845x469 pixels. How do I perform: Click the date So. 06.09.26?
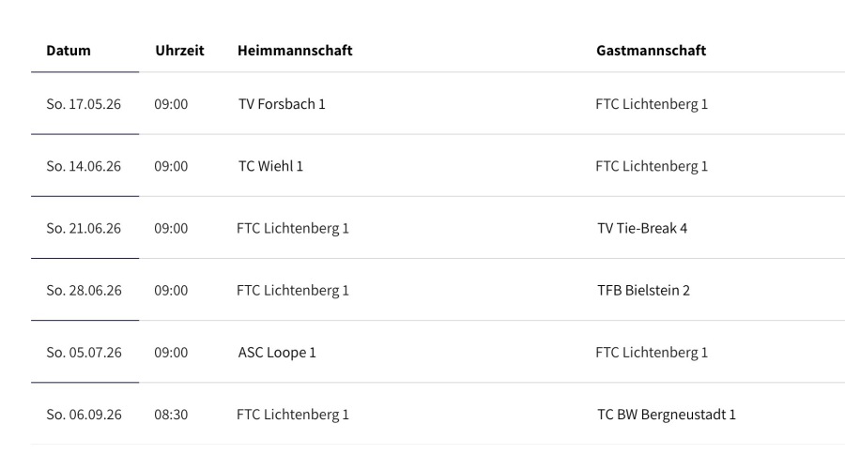84,415
